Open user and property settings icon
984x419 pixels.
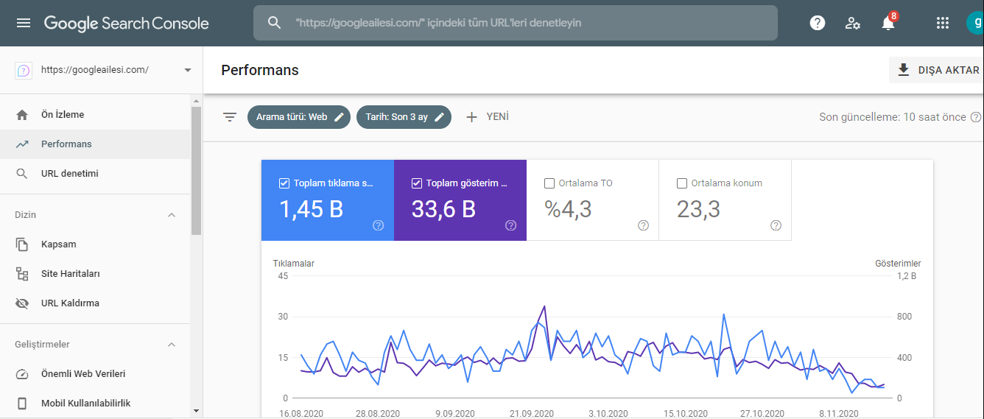853,23
